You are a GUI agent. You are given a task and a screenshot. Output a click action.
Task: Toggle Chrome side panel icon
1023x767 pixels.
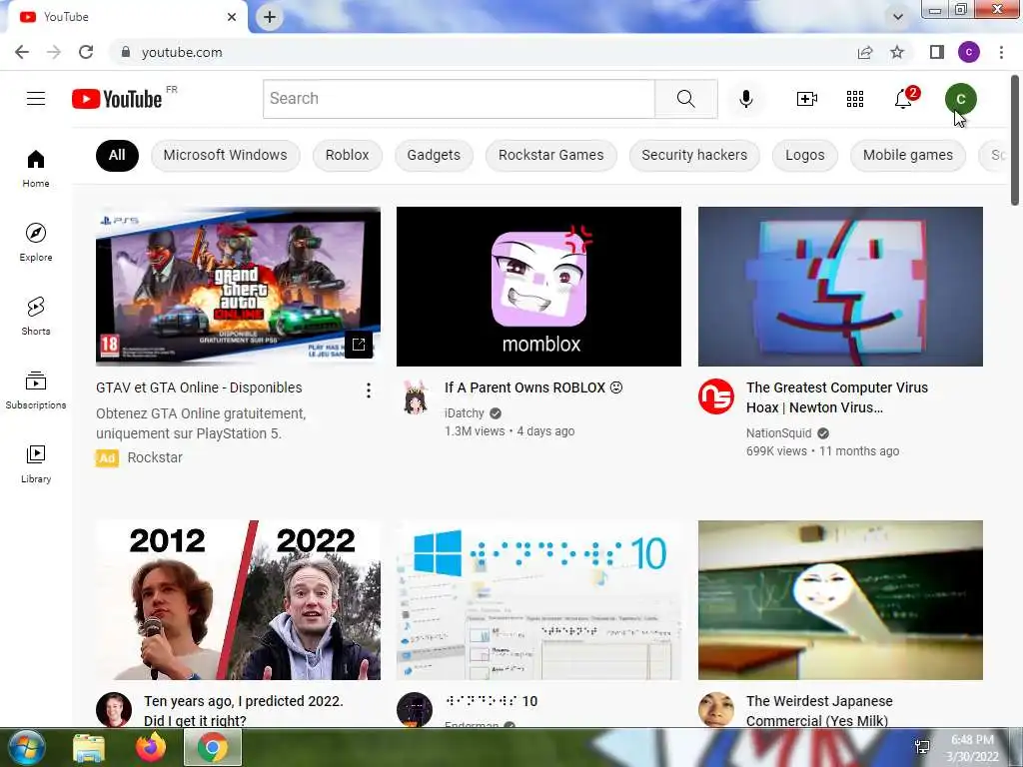(x=937, y=52)
